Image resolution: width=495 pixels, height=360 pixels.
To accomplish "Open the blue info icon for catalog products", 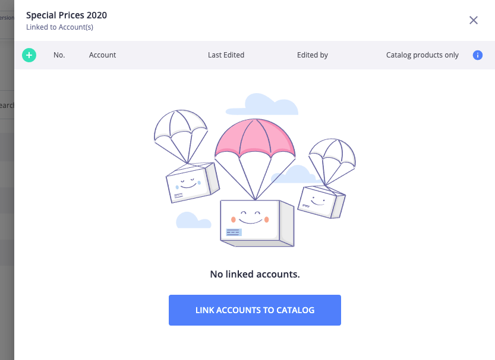I will pos(477,55).
